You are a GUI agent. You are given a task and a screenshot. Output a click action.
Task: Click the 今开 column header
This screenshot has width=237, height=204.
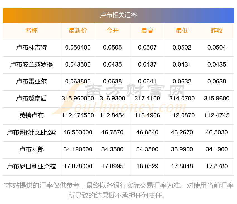(x=112, y=31)
